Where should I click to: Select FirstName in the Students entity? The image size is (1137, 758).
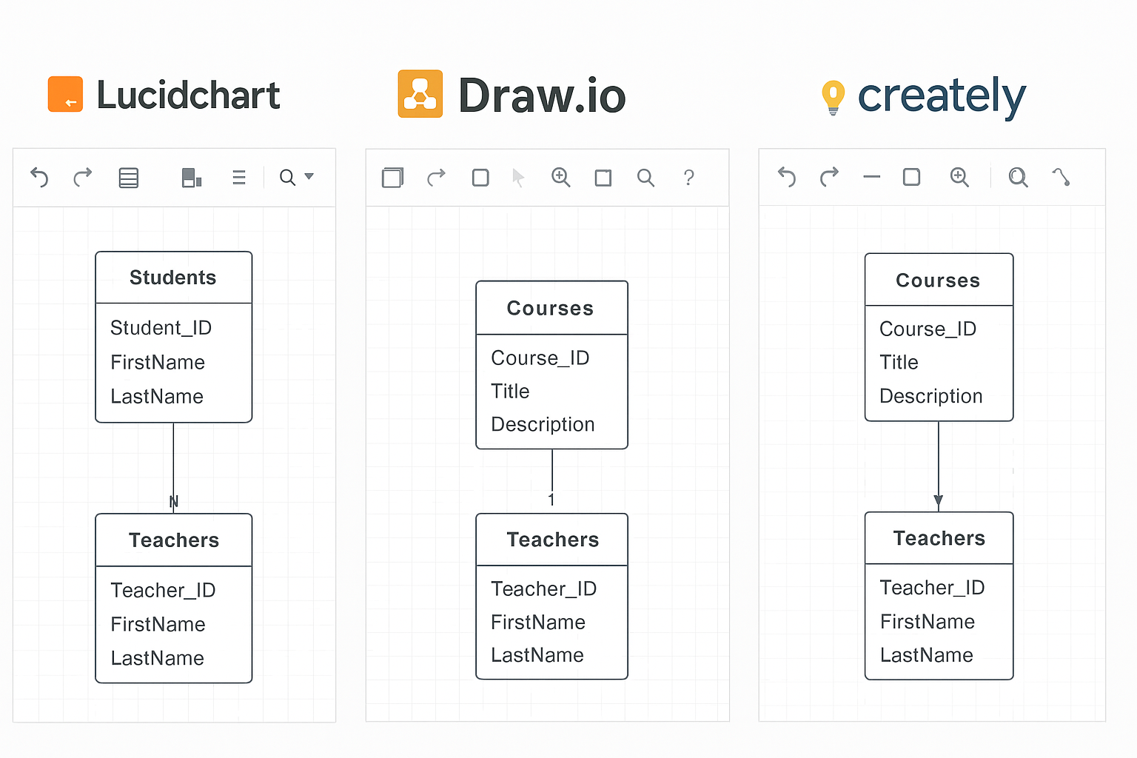(158, 362)
